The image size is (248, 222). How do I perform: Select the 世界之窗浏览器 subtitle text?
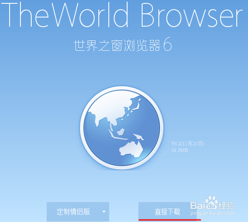tap(117, 45)
